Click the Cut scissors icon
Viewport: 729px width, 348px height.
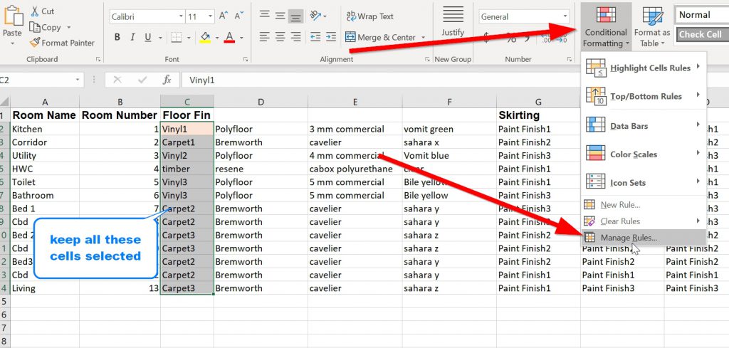click(33, 11)
